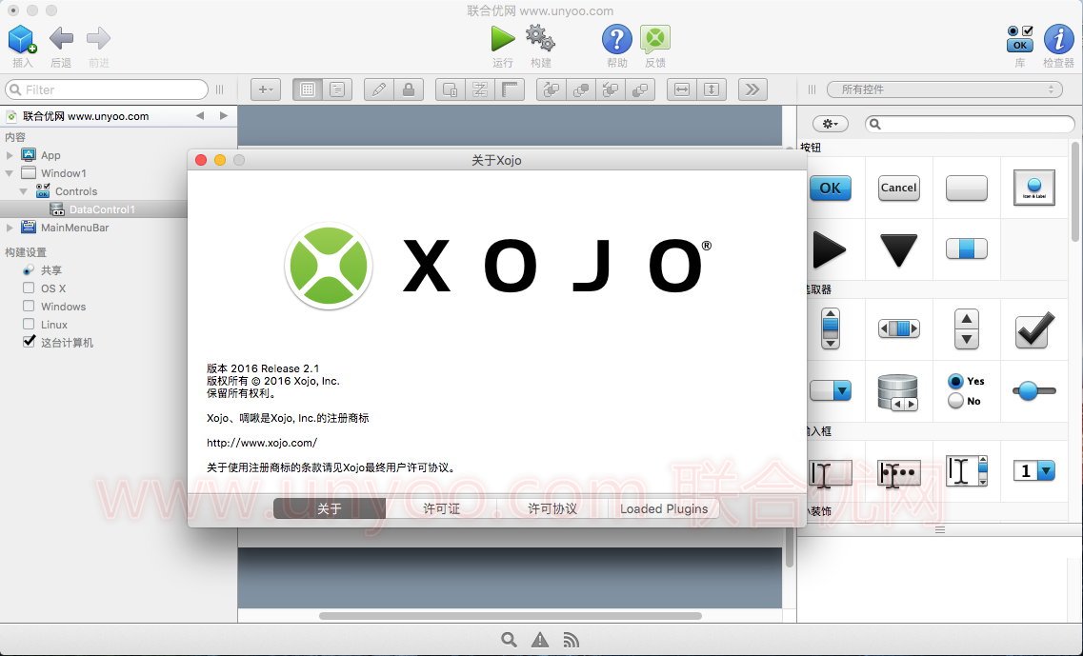Expand the App tree item
This screenshot has height=656, width=1083.
[x=9, y=155]
